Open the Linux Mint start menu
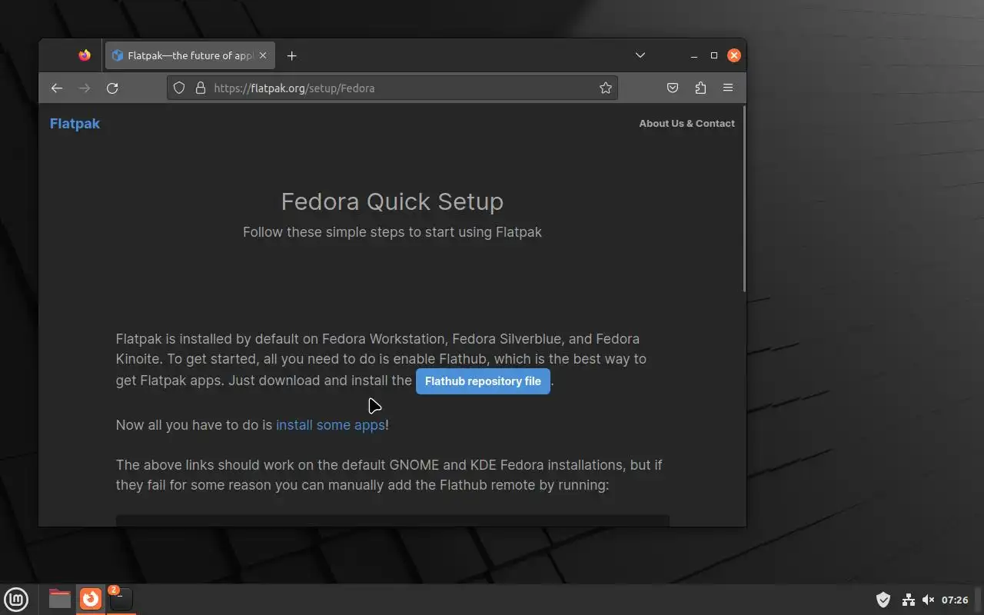 16,599
